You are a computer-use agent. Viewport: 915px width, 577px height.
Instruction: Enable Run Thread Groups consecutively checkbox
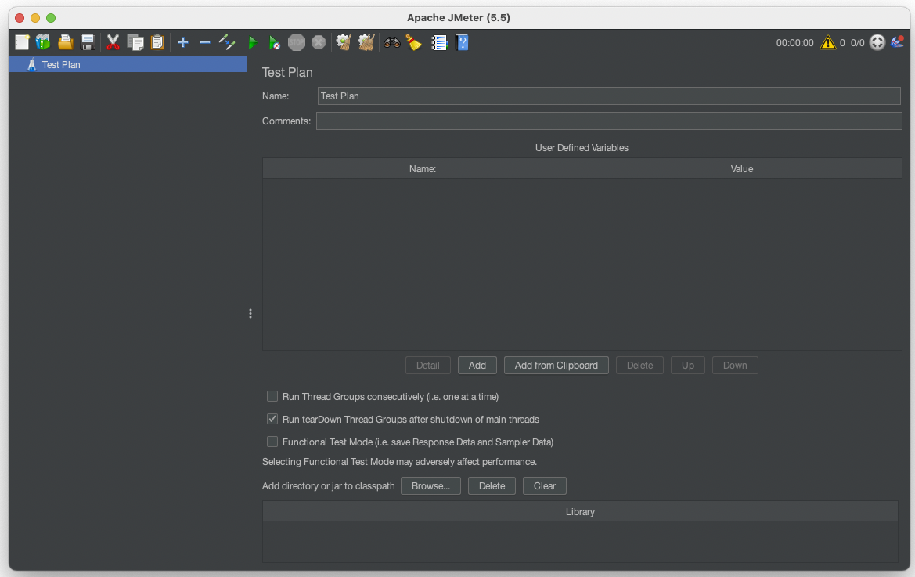pos(272,397)
